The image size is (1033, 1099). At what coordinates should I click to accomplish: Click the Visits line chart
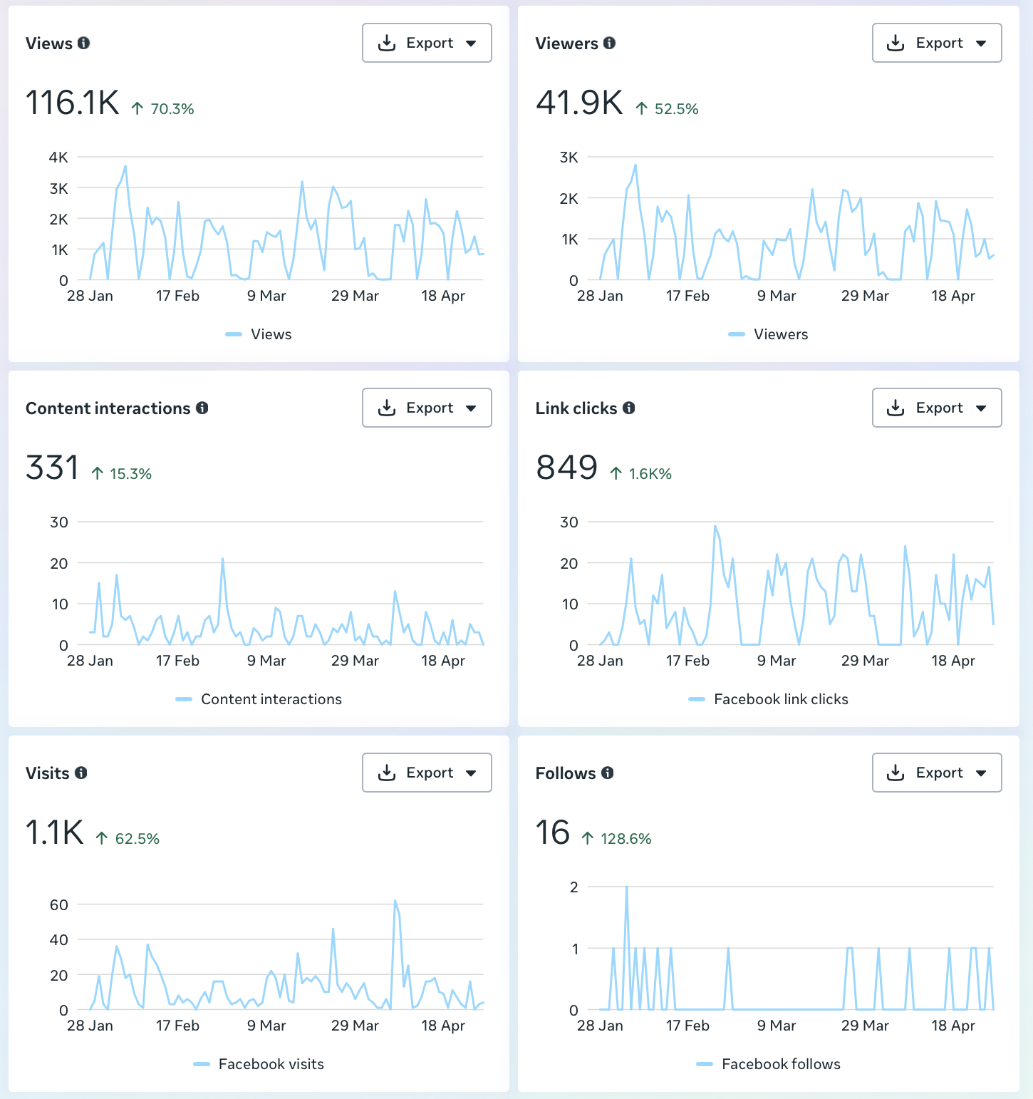click(281, 955)
